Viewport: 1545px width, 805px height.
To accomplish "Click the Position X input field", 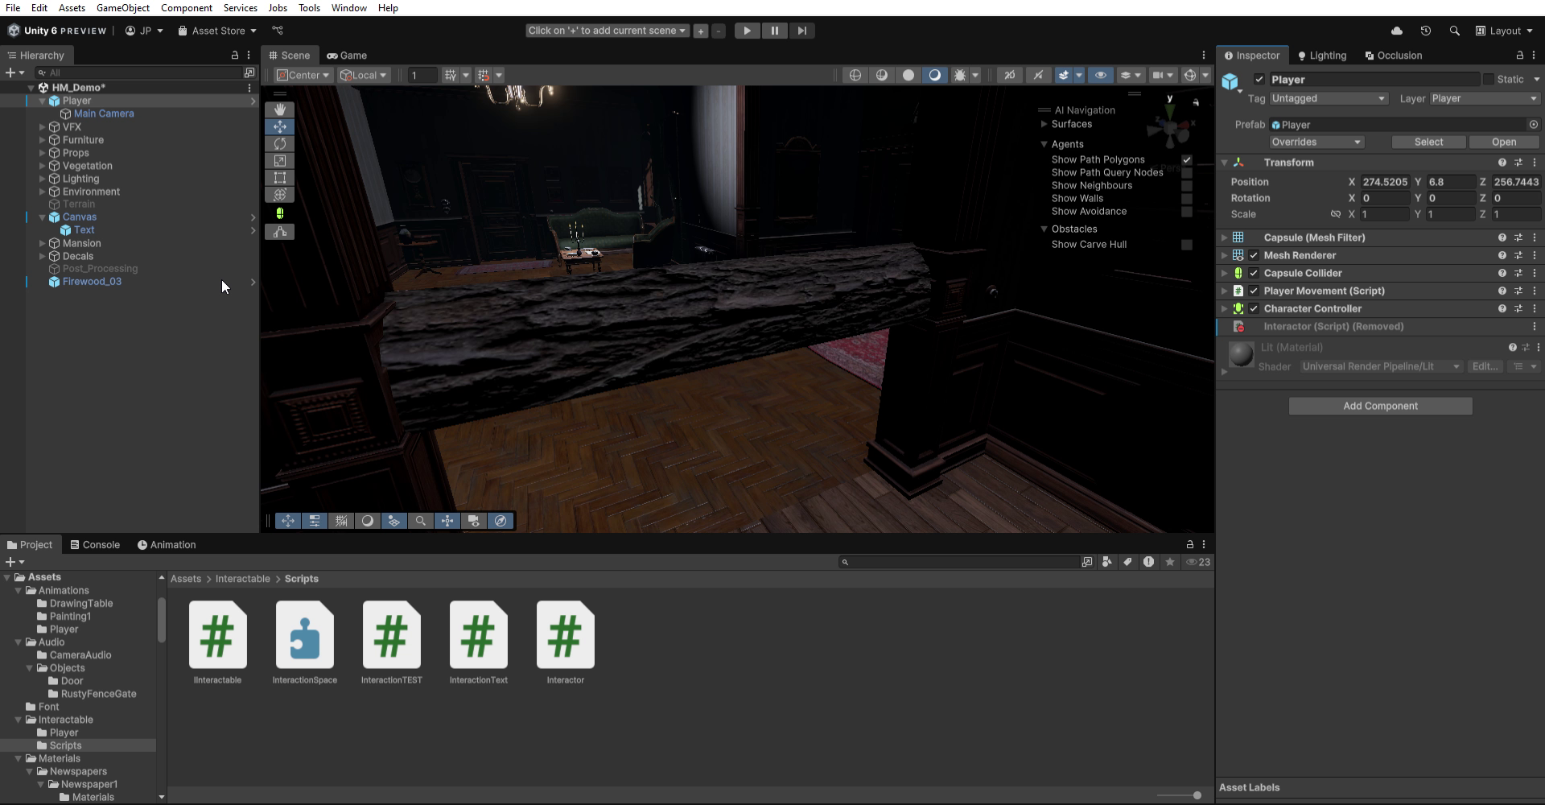I will [1384, 182].
